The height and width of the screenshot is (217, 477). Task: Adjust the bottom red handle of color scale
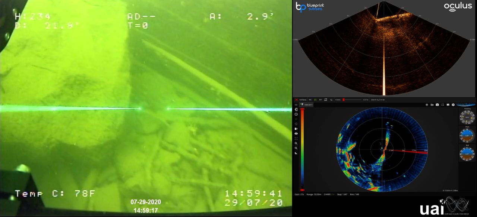click(302, 190)
